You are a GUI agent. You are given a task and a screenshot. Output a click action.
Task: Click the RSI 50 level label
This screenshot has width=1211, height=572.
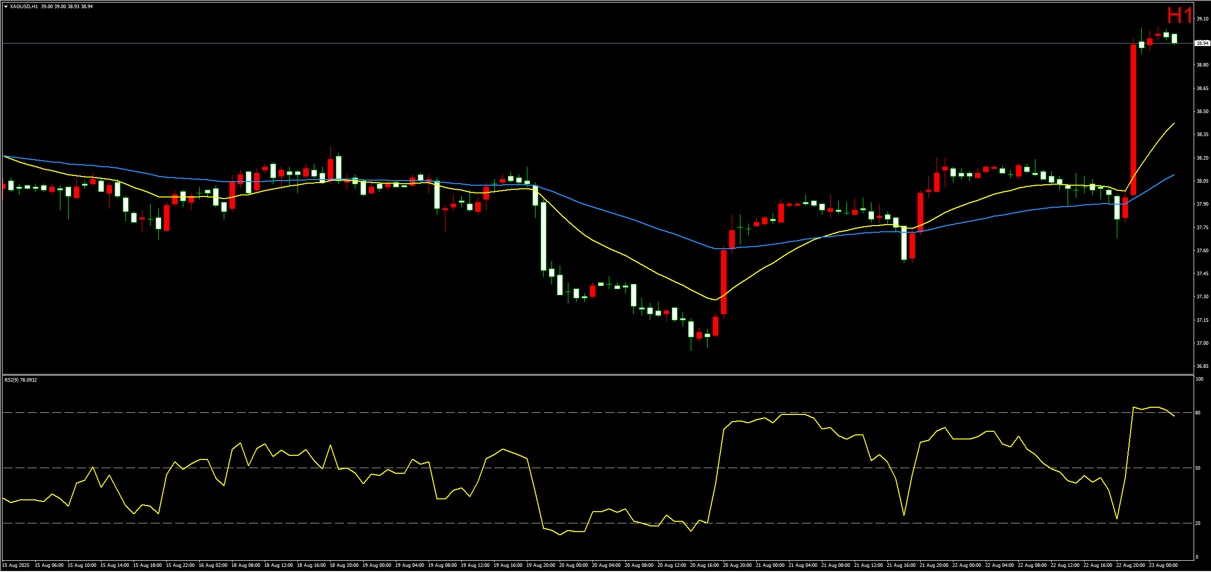tap(1198, 468)
